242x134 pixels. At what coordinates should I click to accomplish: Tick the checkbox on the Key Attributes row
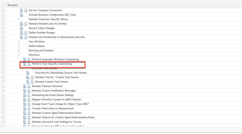point(3,42)
